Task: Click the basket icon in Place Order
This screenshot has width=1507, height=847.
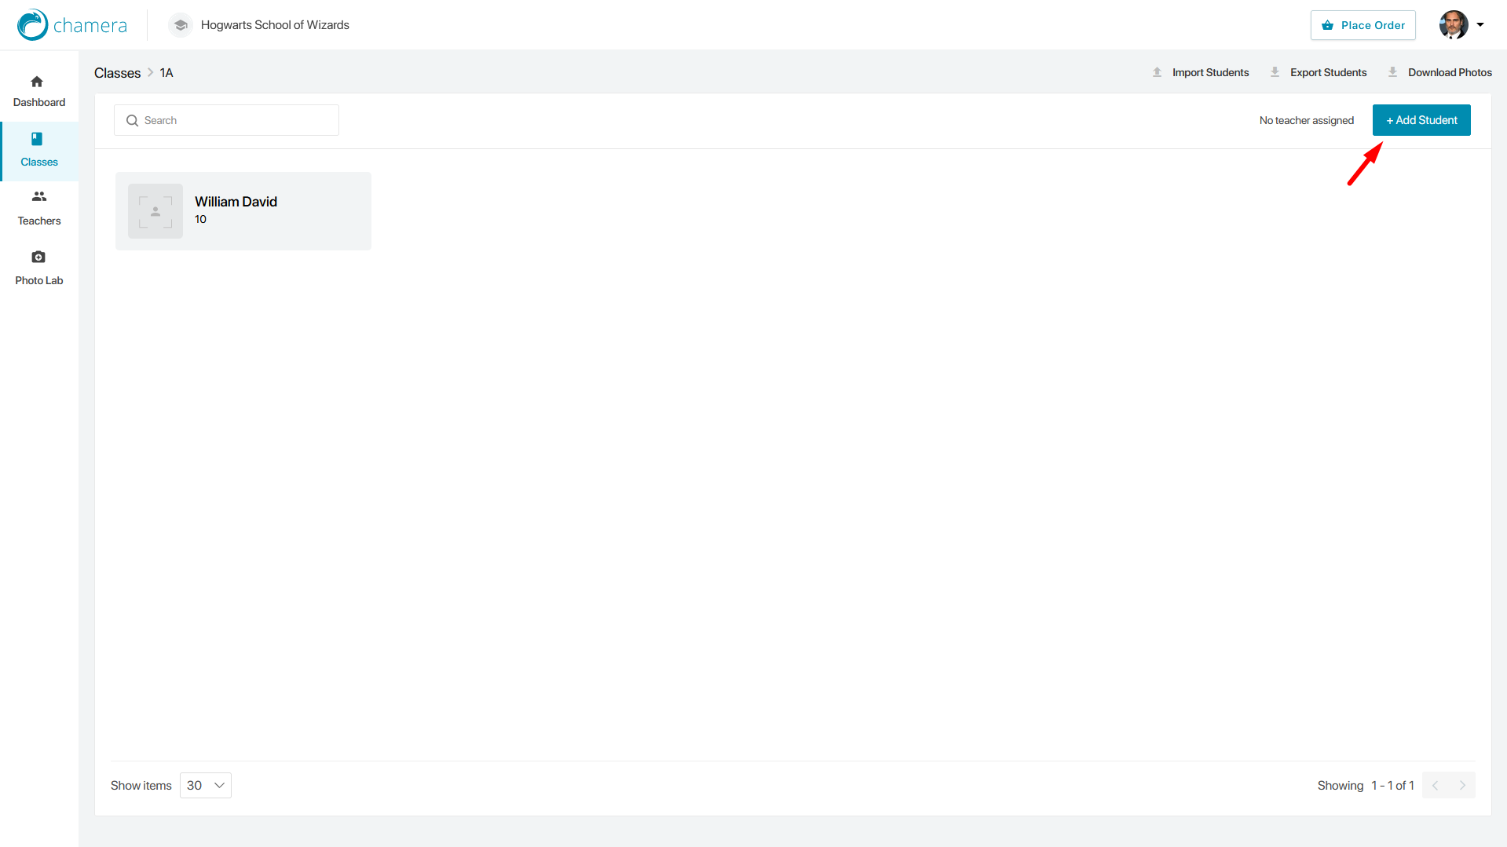Action: [1327, 25]
